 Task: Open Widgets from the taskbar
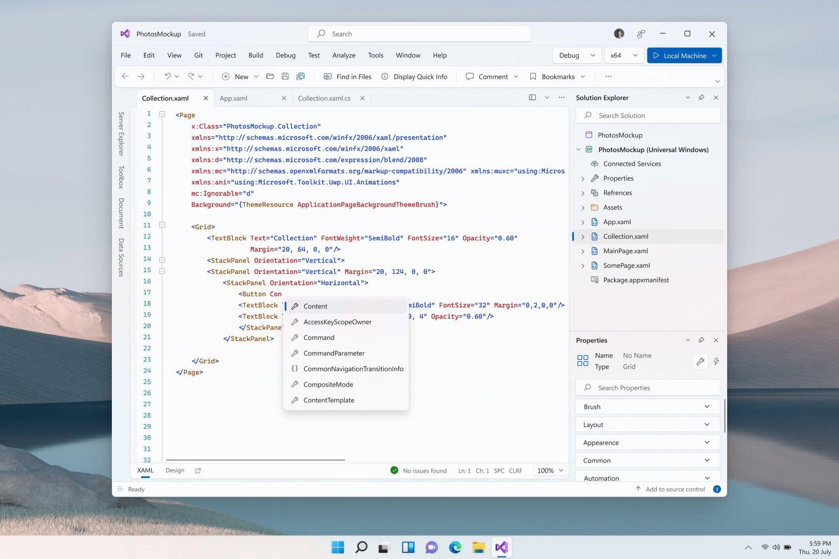[408, 547]
